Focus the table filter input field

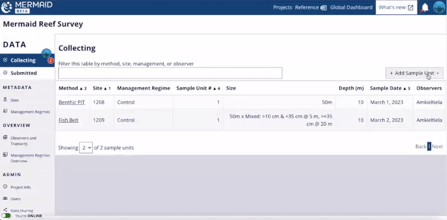(170, 73)
